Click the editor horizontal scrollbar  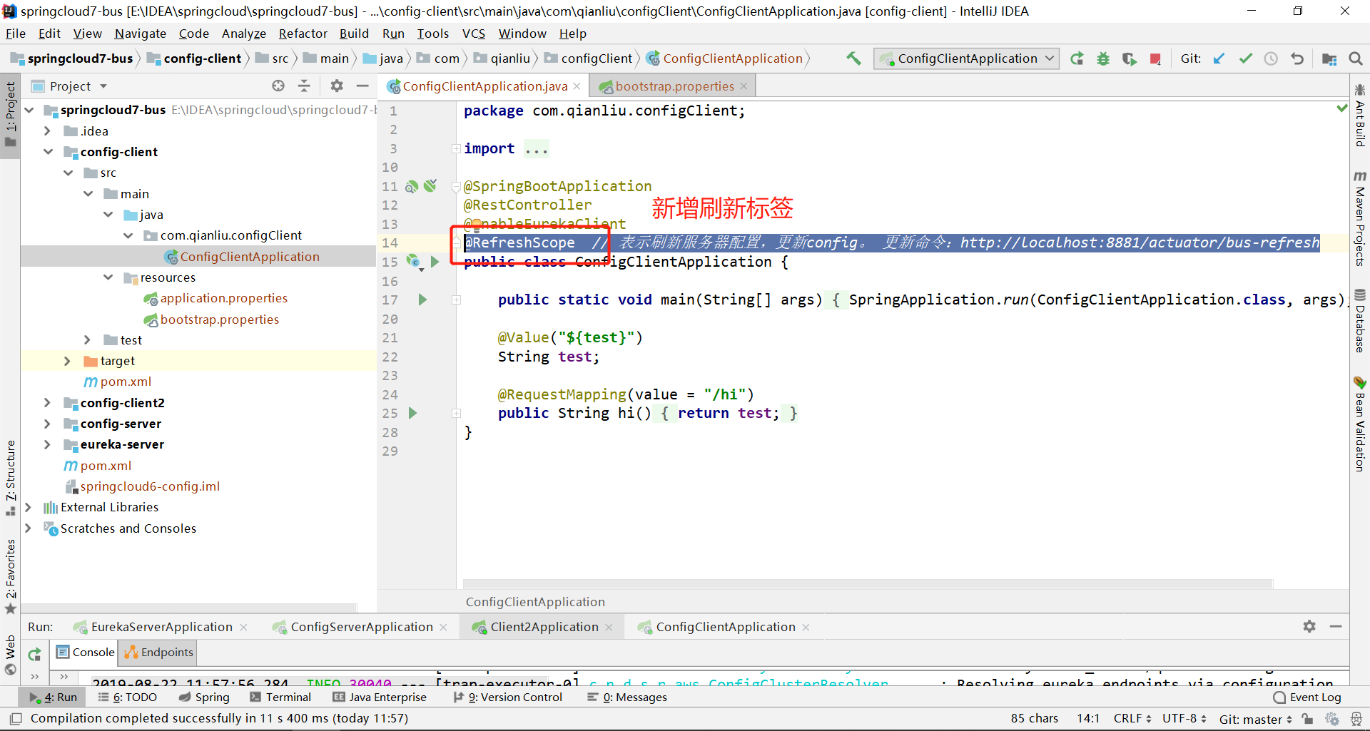pyautogui.click(x=868, y=583)
